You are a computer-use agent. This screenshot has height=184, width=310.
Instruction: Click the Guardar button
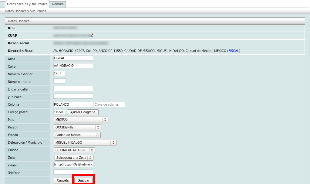[x=83, y=180]
